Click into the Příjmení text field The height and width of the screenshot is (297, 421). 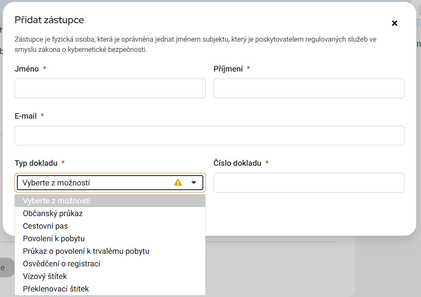click(309, 88)
